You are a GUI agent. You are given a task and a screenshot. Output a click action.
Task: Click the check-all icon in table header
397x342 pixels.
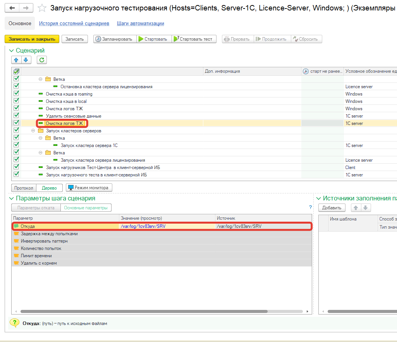coord(16,71)
